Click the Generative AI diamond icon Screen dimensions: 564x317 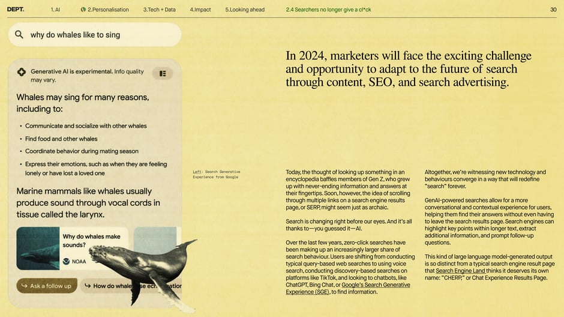click(22, 72)
